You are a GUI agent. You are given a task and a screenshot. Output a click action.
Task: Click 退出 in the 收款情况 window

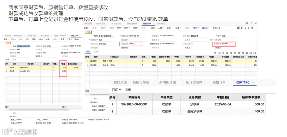[x=128, y=90]
